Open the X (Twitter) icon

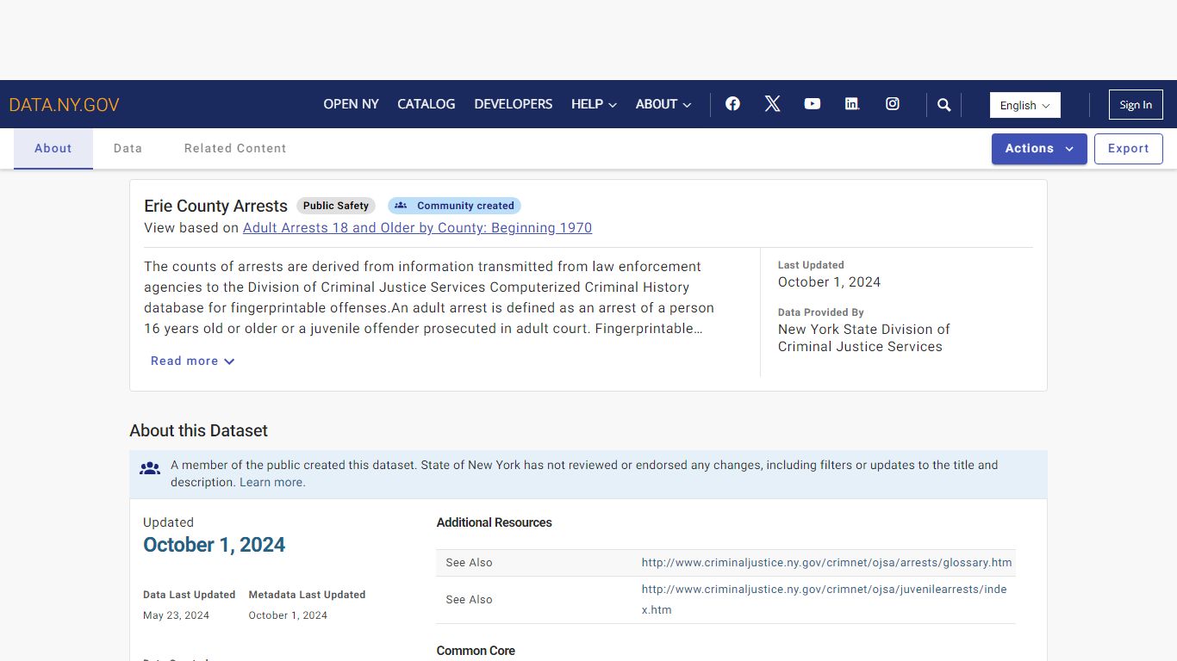[x=772, y=104]
